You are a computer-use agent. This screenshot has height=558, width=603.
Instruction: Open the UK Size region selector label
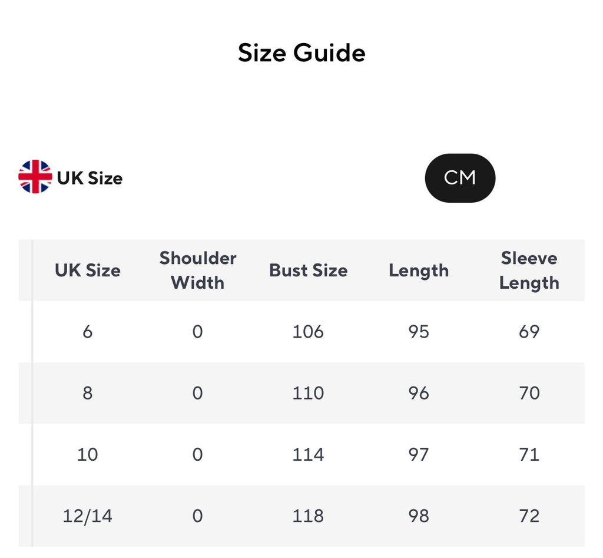[90, 178]
